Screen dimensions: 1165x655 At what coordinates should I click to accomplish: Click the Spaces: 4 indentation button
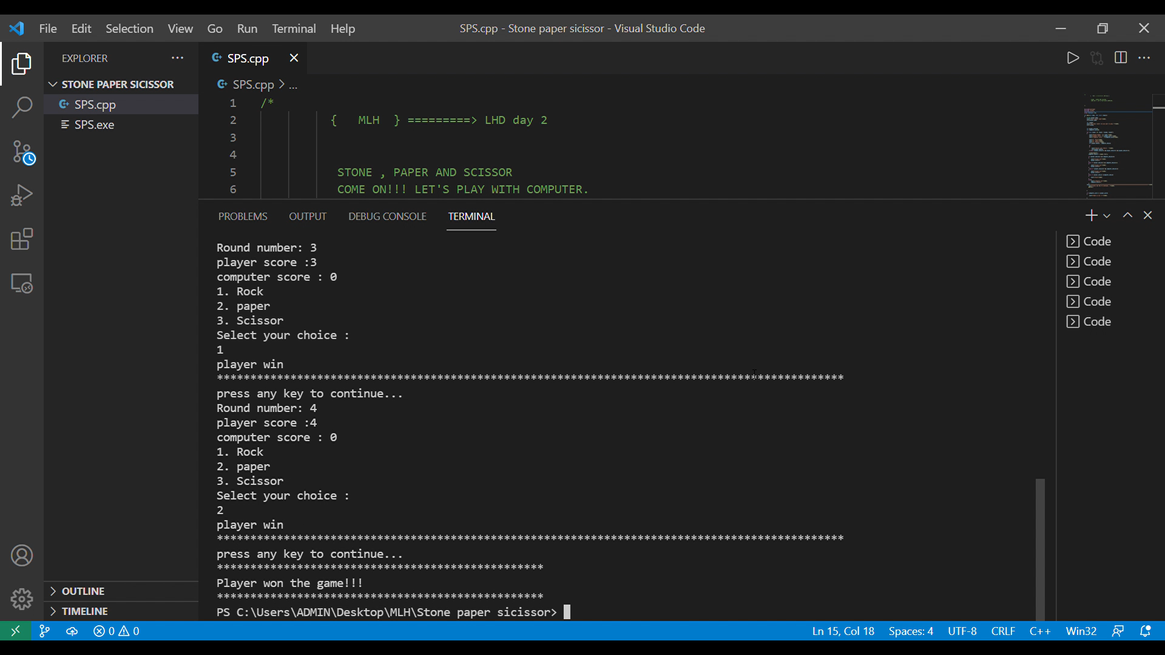pos(910,631)
